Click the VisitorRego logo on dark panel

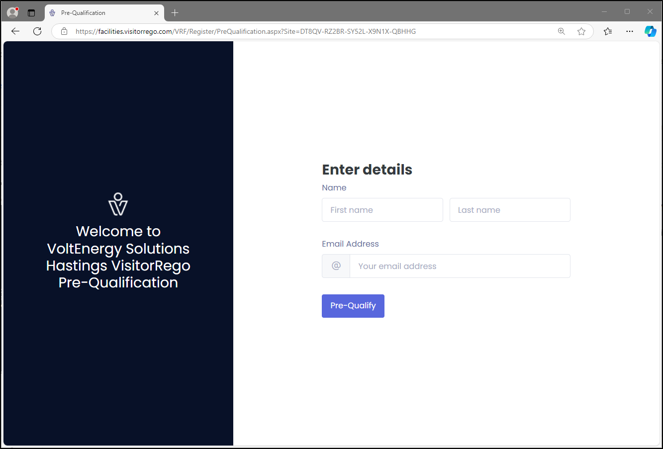tap(118, 204)
